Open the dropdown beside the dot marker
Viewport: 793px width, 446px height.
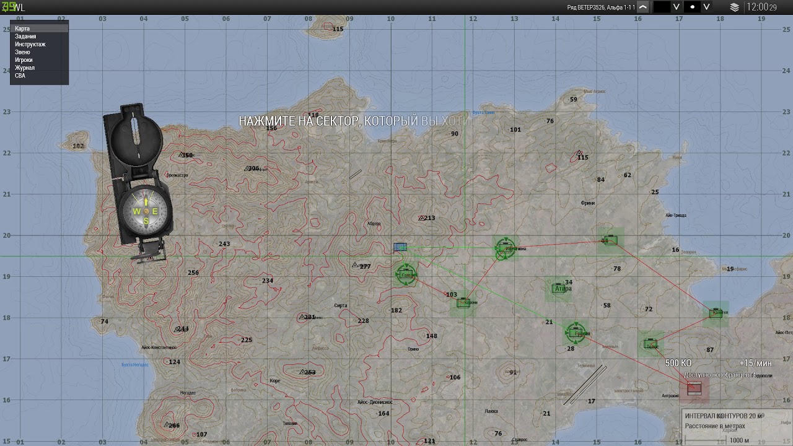pos(706,7)
